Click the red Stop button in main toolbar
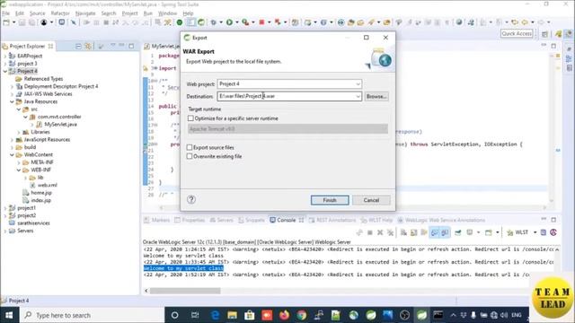 261,22
